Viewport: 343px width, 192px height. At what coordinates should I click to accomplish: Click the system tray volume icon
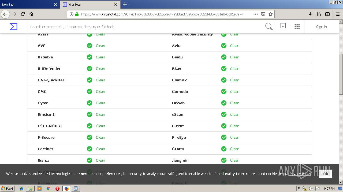[x=311, y=189]
